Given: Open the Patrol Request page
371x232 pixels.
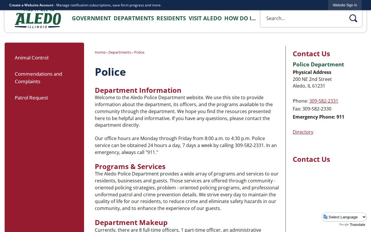Looking at the screenshot, I should 31,98.
